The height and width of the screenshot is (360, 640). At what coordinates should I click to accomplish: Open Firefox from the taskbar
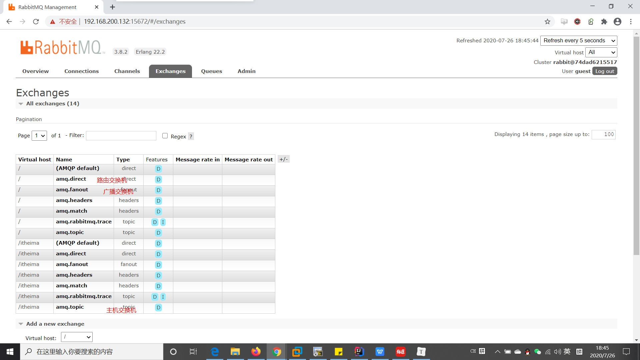tap(256, 352)
